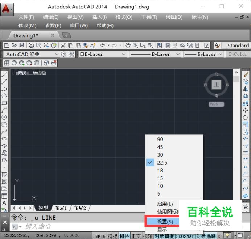The image size is (251, 239).
Task: Switch to the 布局1 layout tab
Action: (x=61, y=208)
